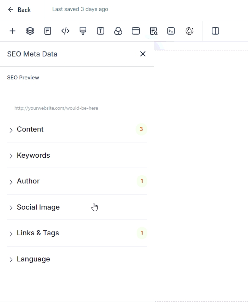Screen dimensions: 248x302
Task: Toggle the split panel view icon
Action: click(x=215, y=31)
